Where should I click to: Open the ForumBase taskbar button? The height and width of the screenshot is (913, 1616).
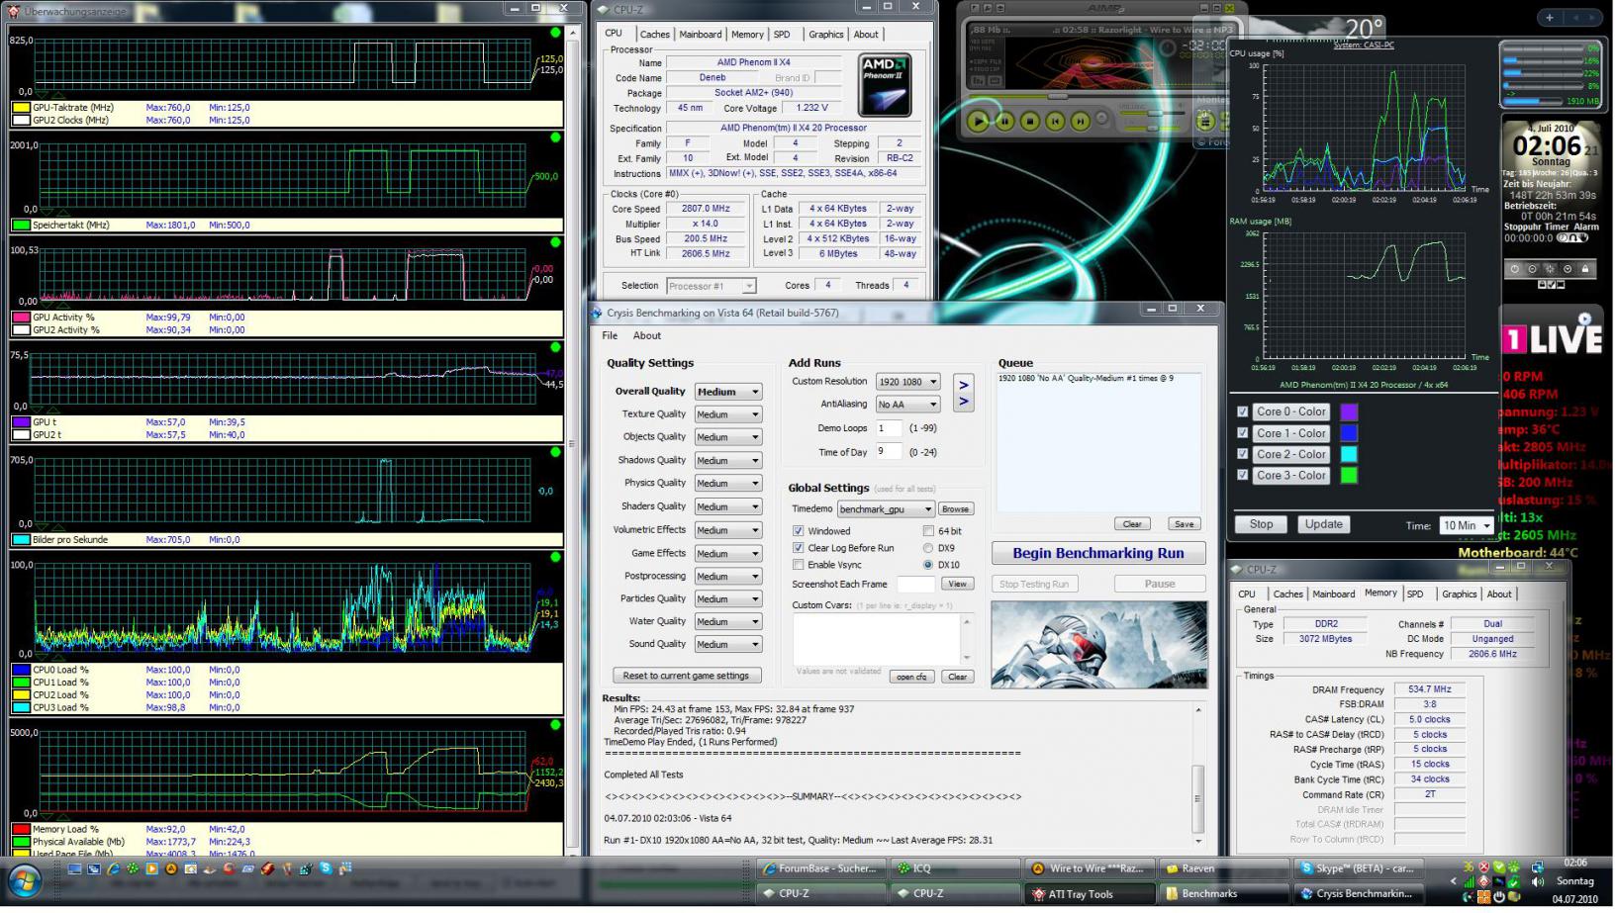(818, 868)
